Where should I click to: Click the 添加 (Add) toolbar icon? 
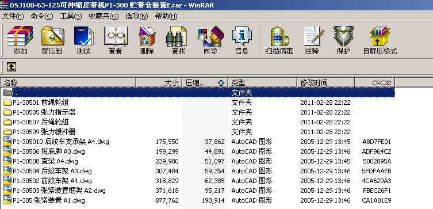[x=20, y=36]
